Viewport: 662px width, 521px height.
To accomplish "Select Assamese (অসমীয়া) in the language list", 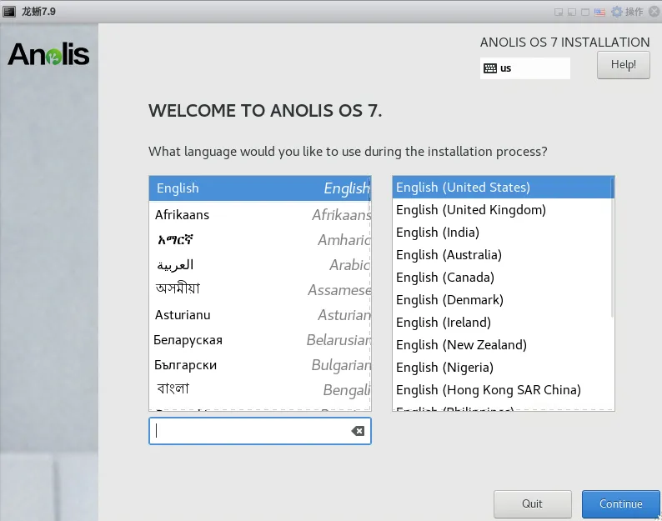I will coord(259,289).
